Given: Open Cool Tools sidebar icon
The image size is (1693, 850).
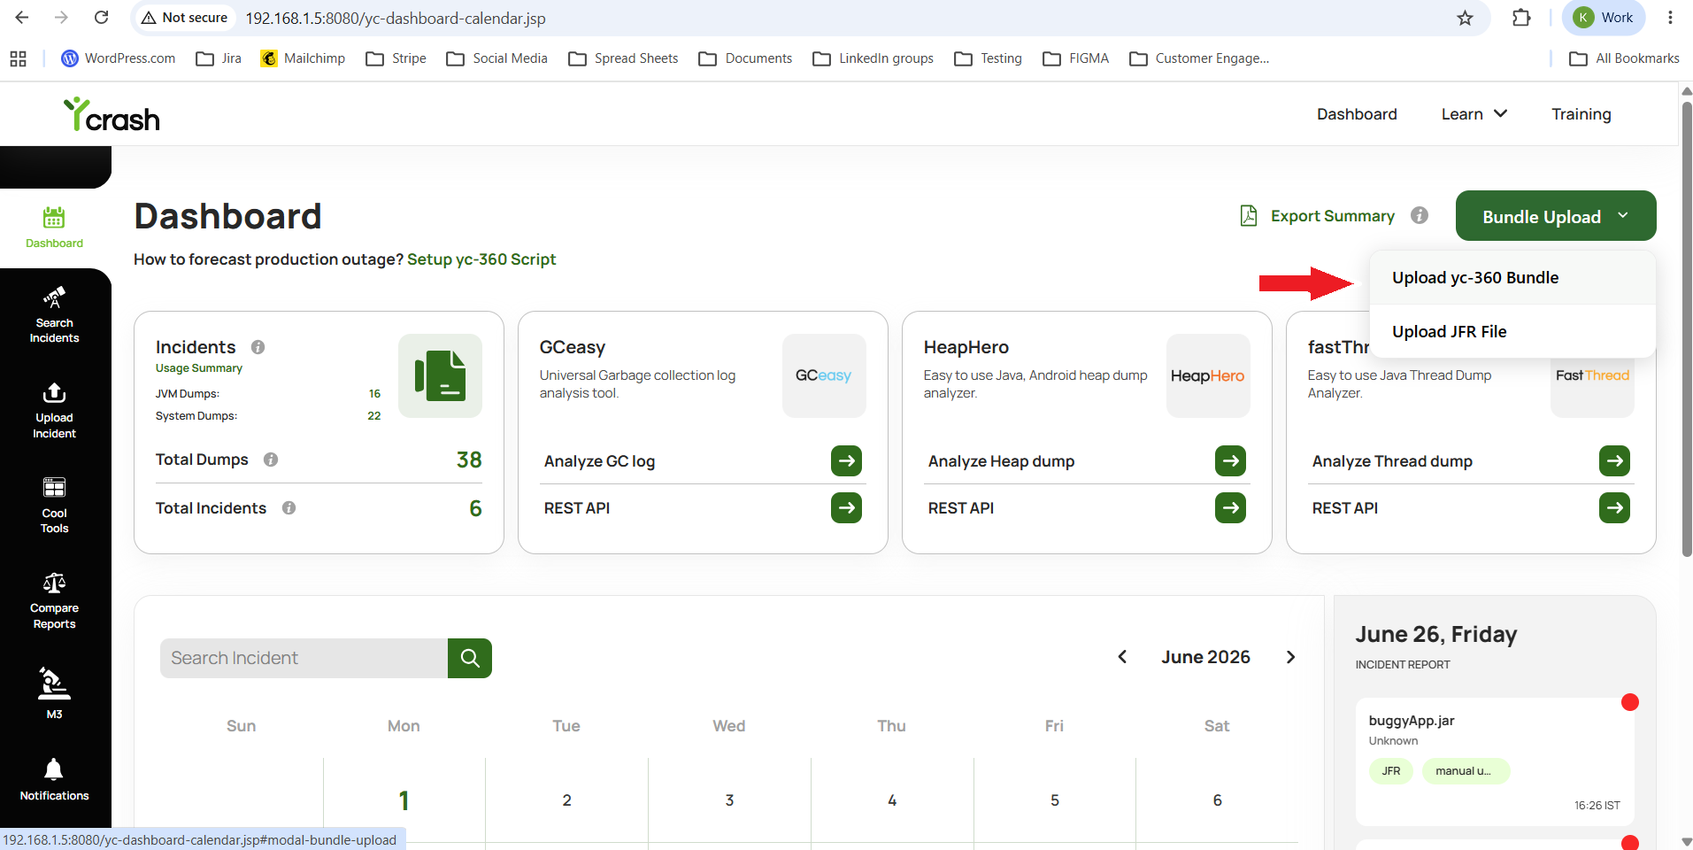Looking at the screenshot, I should 54,506.
